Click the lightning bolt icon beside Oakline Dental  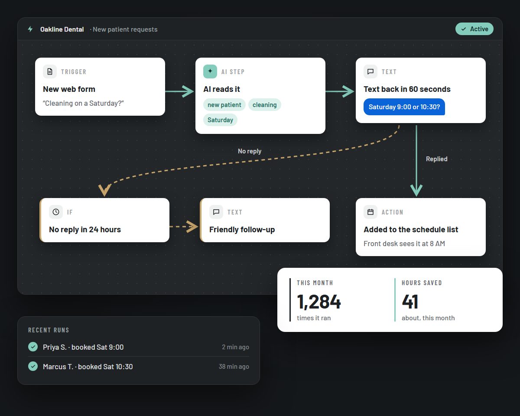[30, 29]
